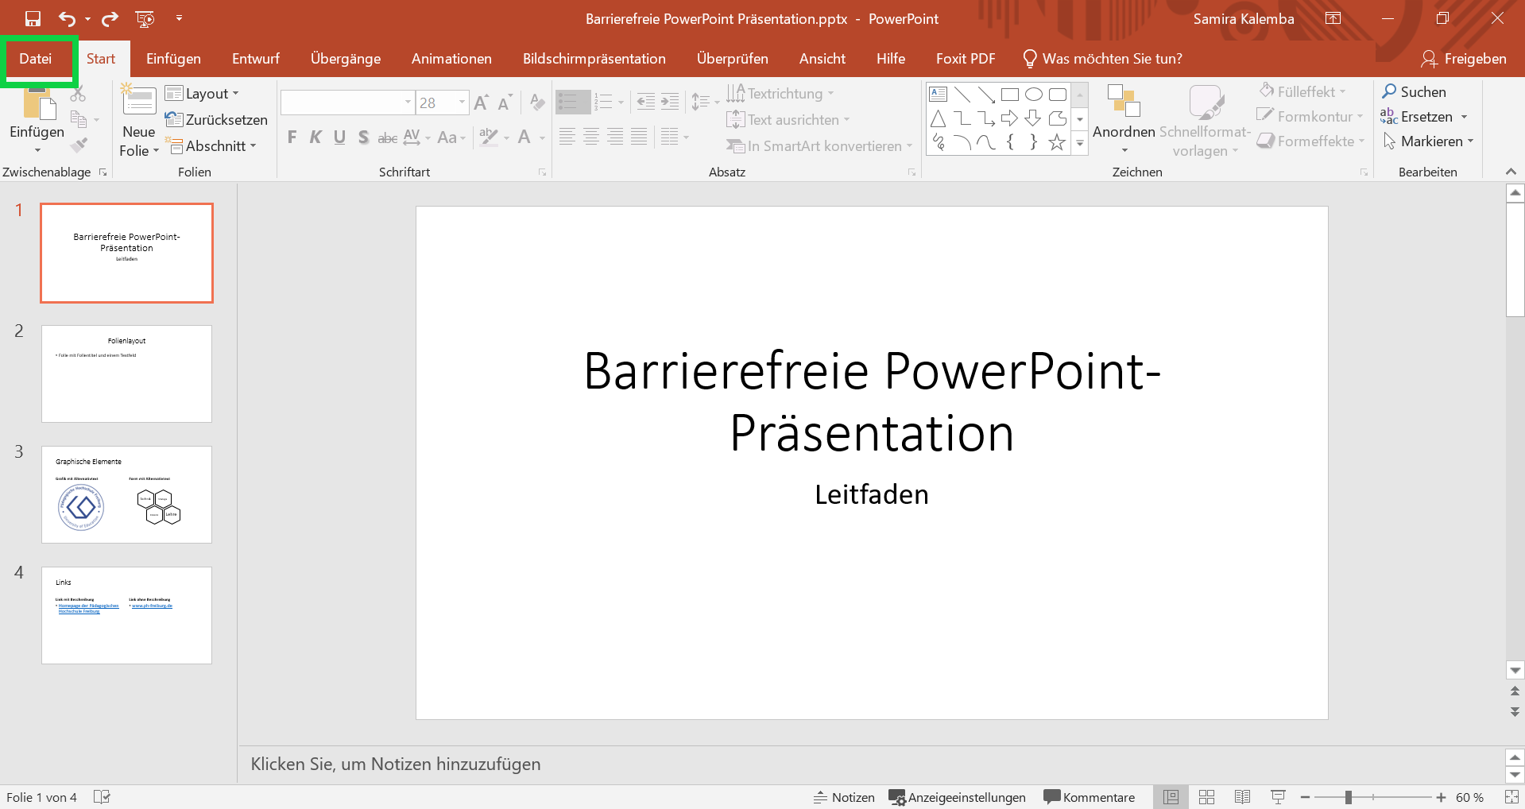Start Bildschirmpräsentation from status bar icon
This screenshot has height=809, width=1525.
coord(1277,797)
